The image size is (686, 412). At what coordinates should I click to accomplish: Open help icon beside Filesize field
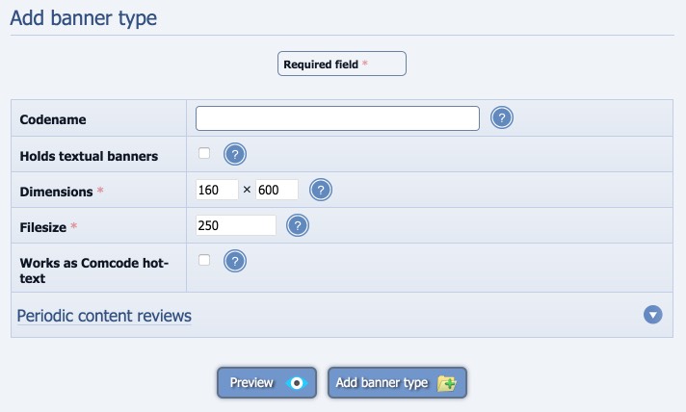(x=298, y=225)
